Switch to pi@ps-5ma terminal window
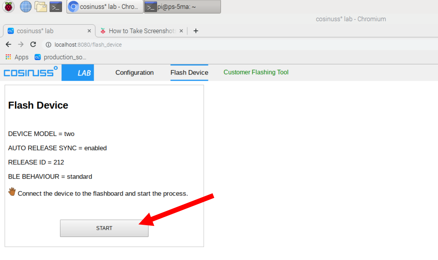Viewport: 438px width, 260px height. coord(182,7)
